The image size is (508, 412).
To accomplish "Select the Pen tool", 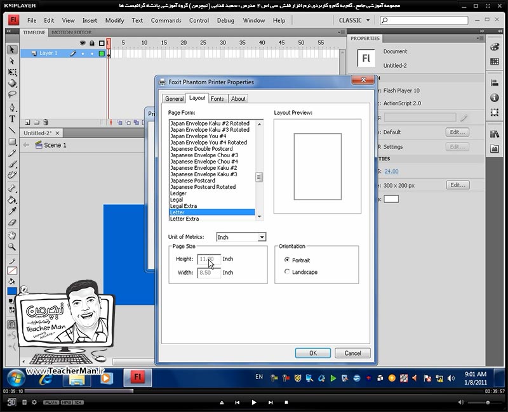I will coord(12,107).
